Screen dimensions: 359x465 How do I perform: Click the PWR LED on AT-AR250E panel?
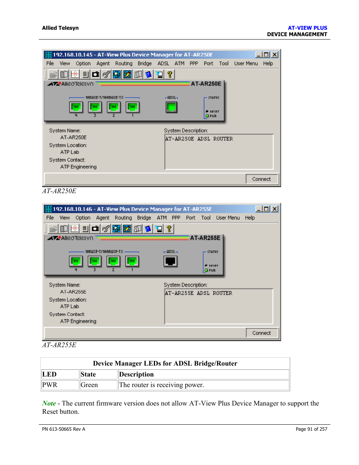[207, 116]
